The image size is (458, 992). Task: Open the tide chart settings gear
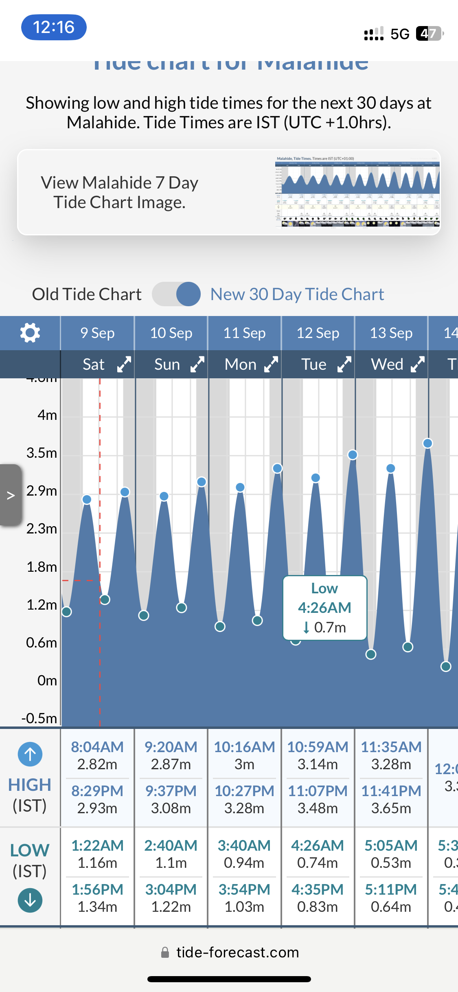[30, 333]
